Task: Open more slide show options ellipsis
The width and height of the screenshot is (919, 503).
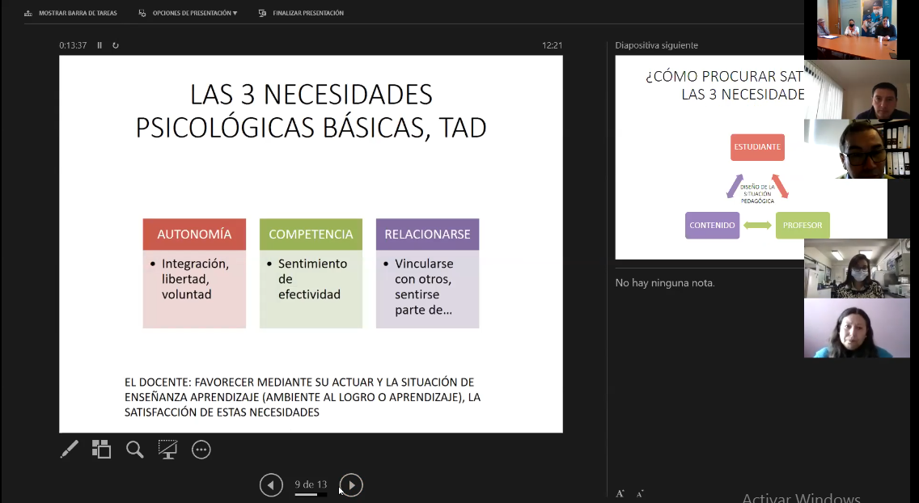Action: click(201, 450)
